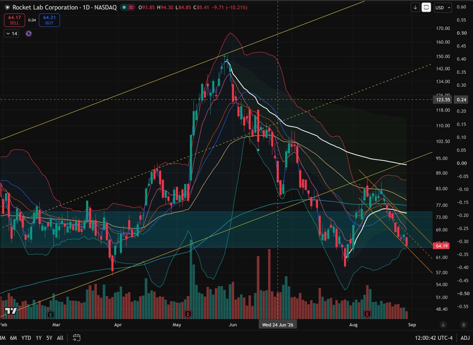The image size is (473, 345).
Task: Open the go-to-date calendar icon
Action: pyautogui.click(x=76, y=338)
